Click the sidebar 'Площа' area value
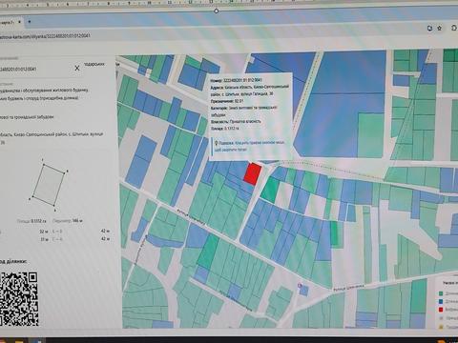The height and width of the screenshot is (343, 458). [39, 221]
